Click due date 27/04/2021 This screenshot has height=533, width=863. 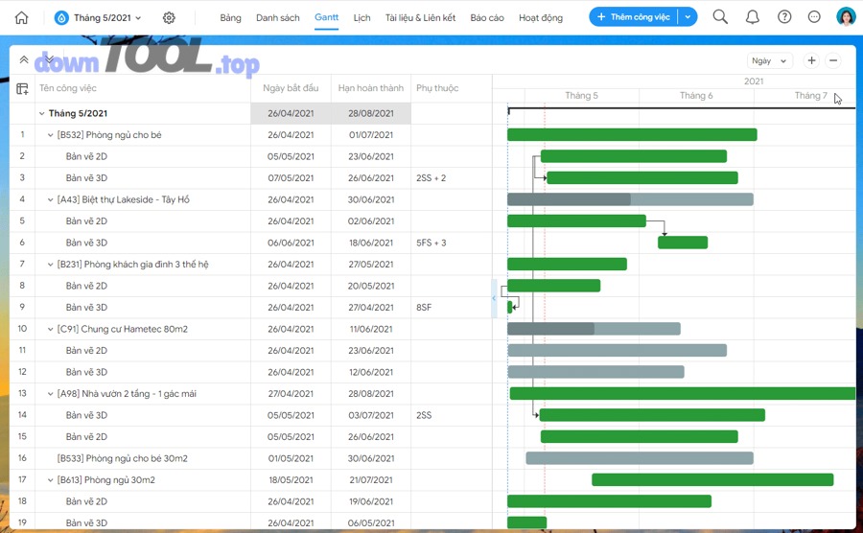click(x=371, y=308)
